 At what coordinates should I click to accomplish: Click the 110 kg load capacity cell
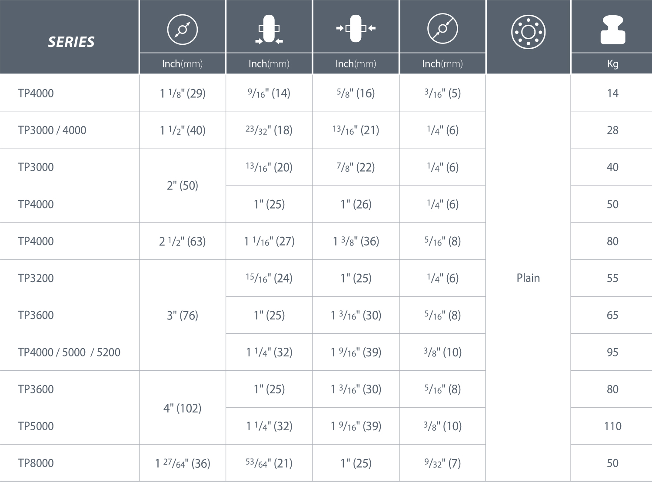click(x=613, y=426)
